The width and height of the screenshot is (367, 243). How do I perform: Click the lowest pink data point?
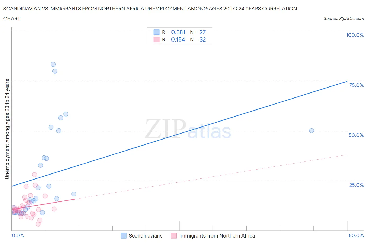click(x=38, y=224)
